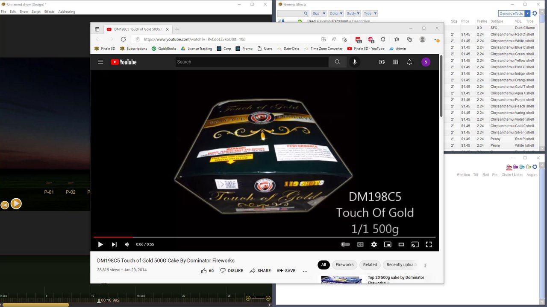Open browser settings and more menu
Viewport: 547px width, 307px height.
[x=436, y=39]
